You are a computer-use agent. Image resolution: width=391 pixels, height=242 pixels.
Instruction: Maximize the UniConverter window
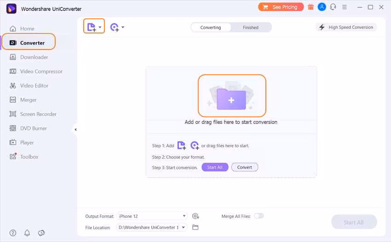click(x=371, y=7)
